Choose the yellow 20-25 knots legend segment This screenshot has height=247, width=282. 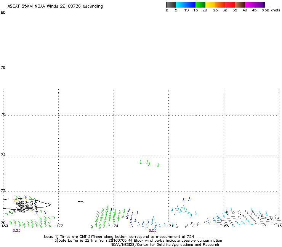(210, 5)
